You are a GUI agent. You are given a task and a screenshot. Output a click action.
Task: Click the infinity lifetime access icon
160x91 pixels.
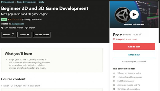click(x=114, y=81)
